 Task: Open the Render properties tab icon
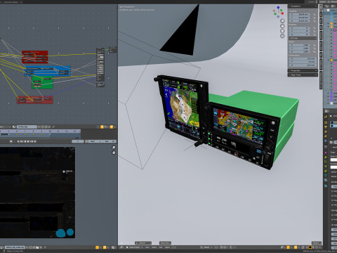[x=326, y=122]
